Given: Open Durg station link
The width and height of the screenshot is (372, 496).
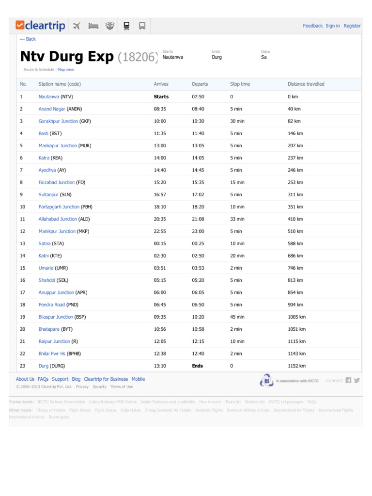Looking at the screenshot, I should pyautogui.click(x=43, y=366).
